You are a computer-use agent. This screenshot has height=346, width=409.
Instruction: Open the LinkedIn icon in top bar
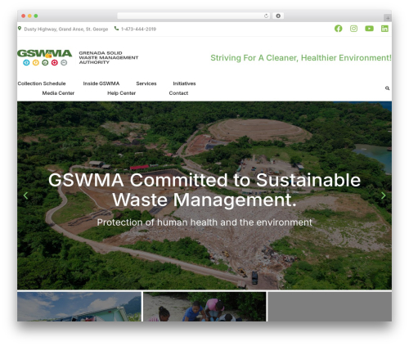pos(384,29)
